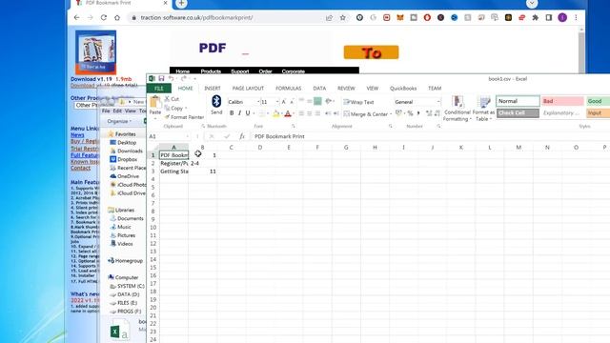Image resolution: width=610 pixels, height=343 pixels.
Task: Open the General number format dropdown
Action: point(438,102)
